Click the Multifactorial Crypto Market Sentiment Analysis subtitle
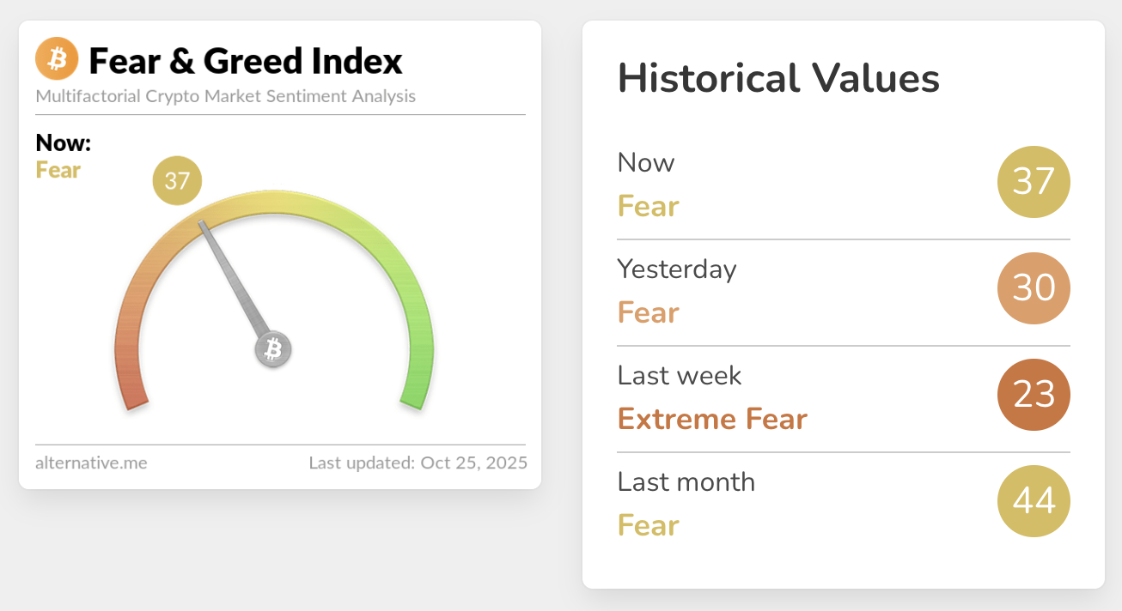The width and height of the screenshot is (1122, 611). pos(226,96)
